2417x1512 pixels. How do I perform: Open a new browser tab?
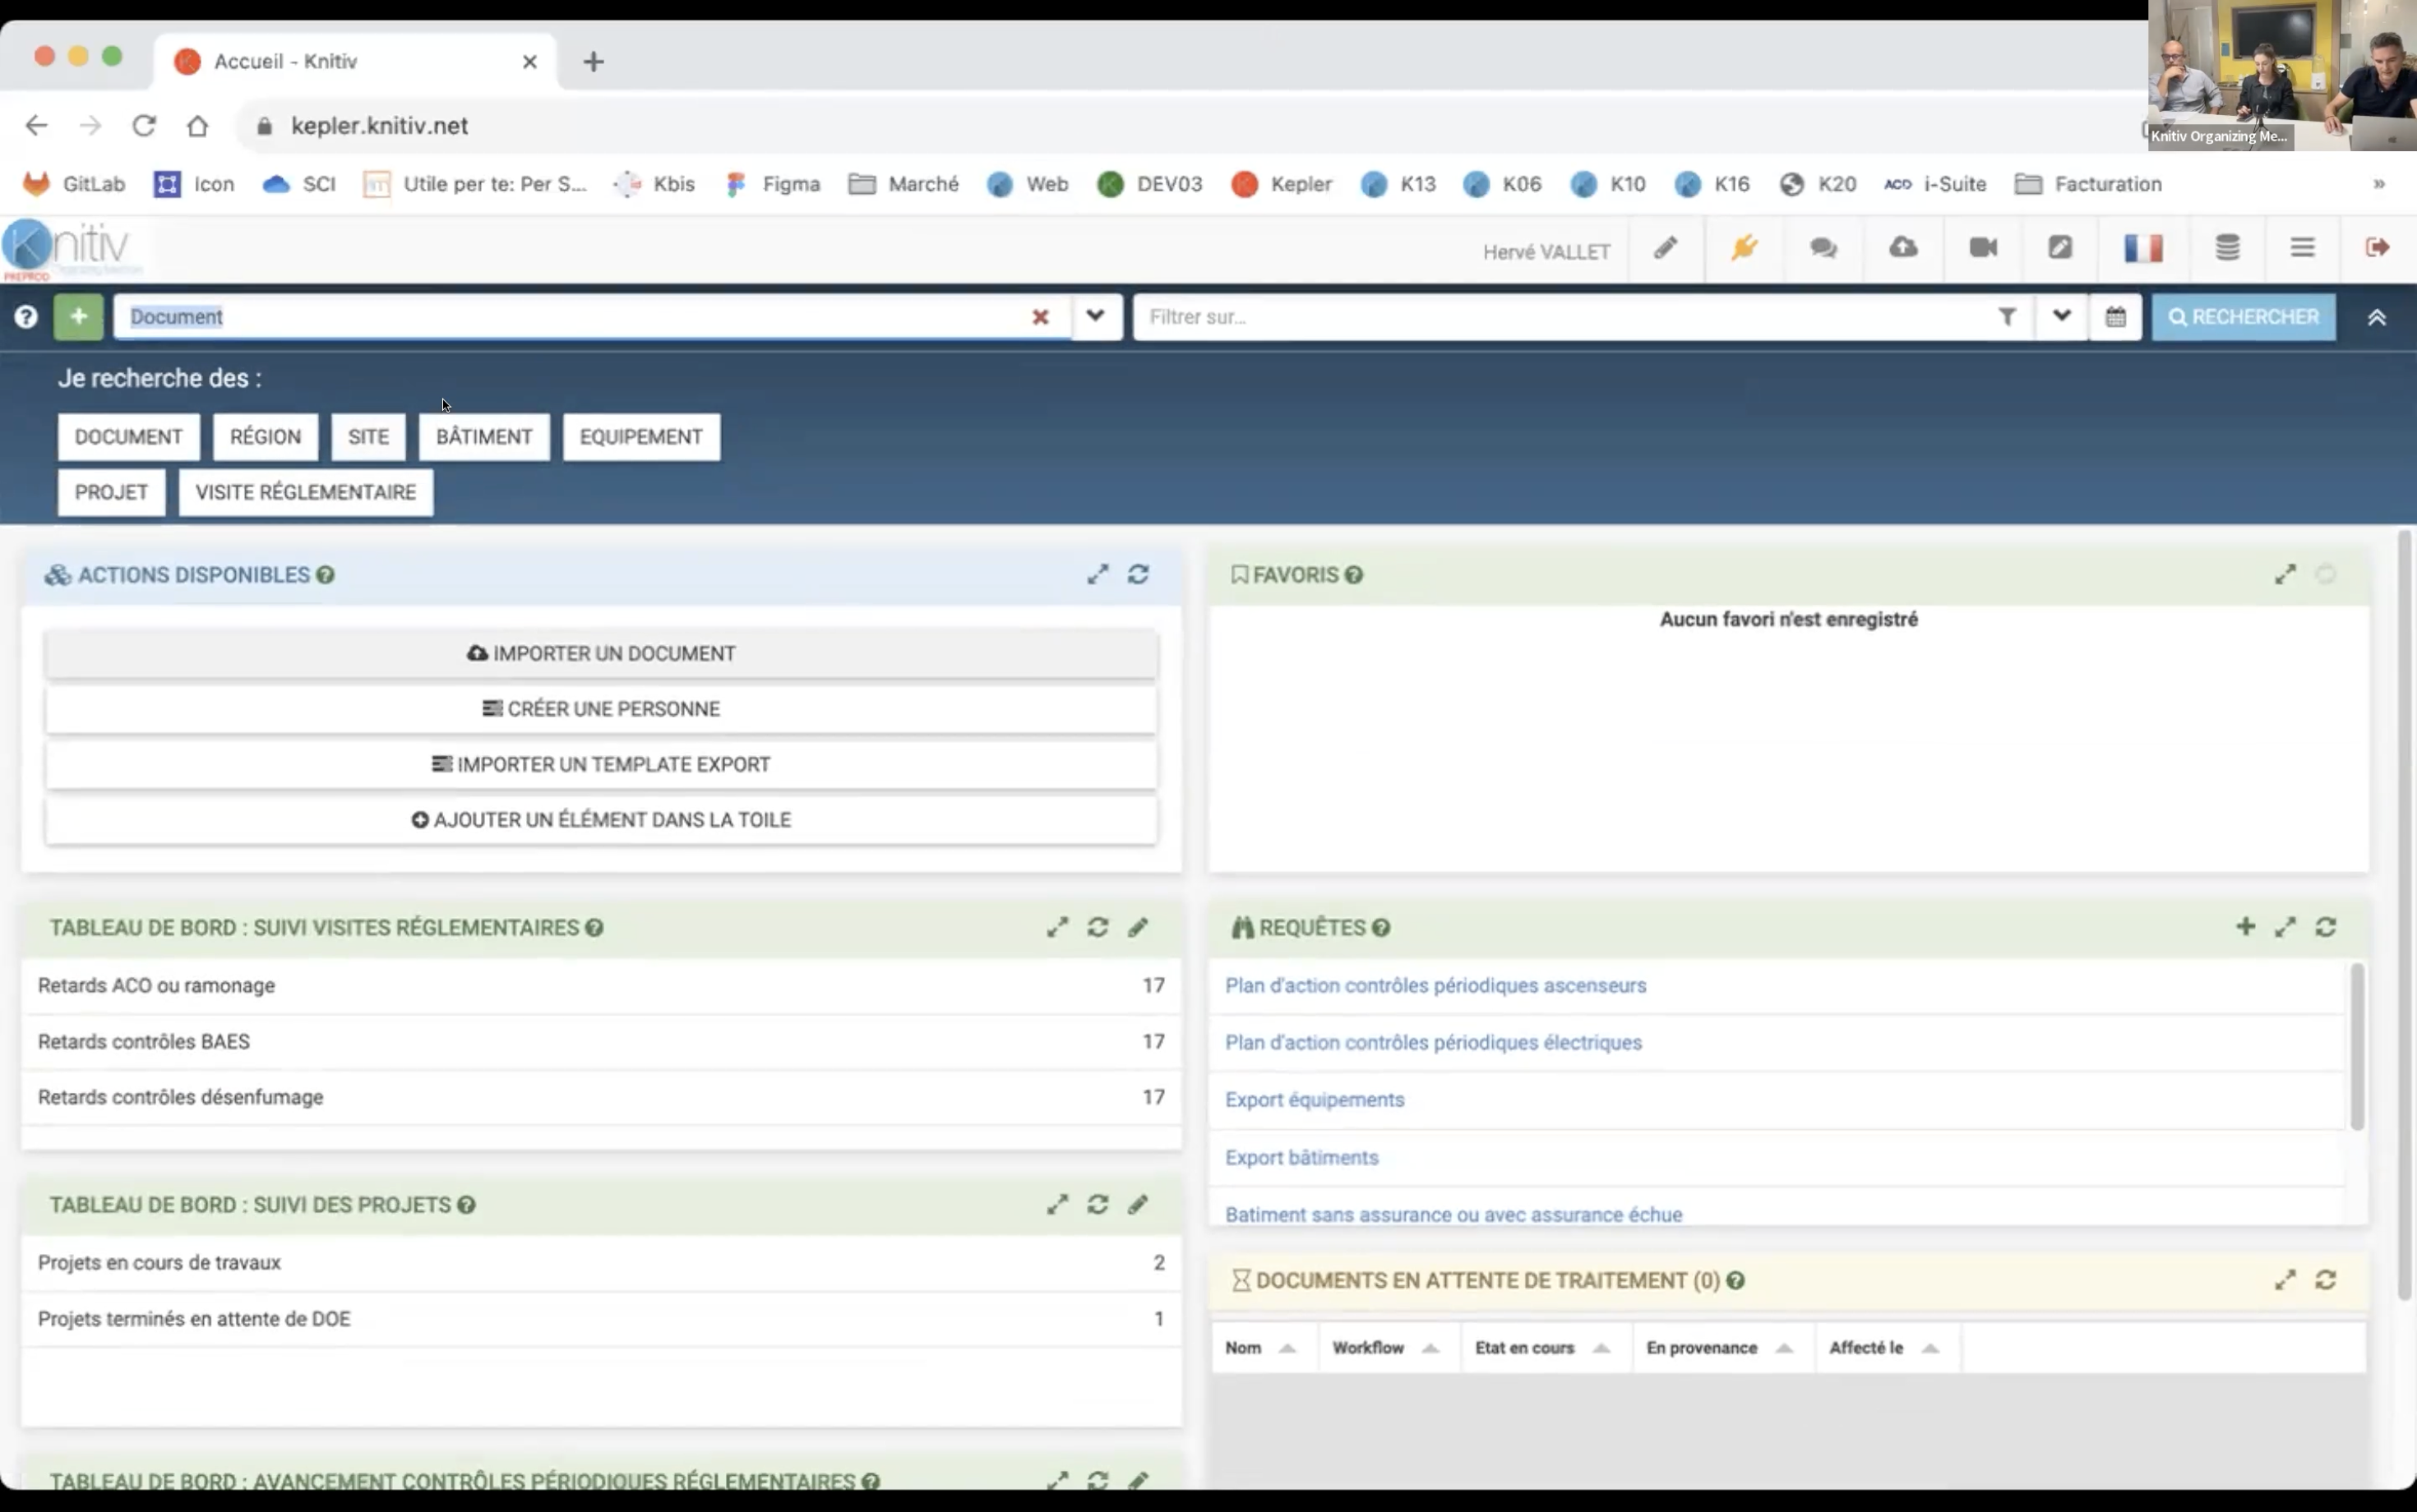(594, 62)
